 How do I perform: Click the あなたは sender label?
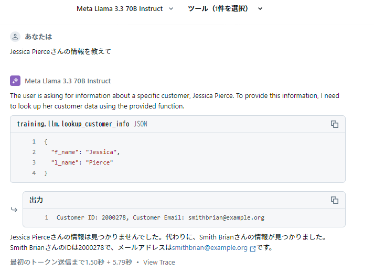(38, 37)
